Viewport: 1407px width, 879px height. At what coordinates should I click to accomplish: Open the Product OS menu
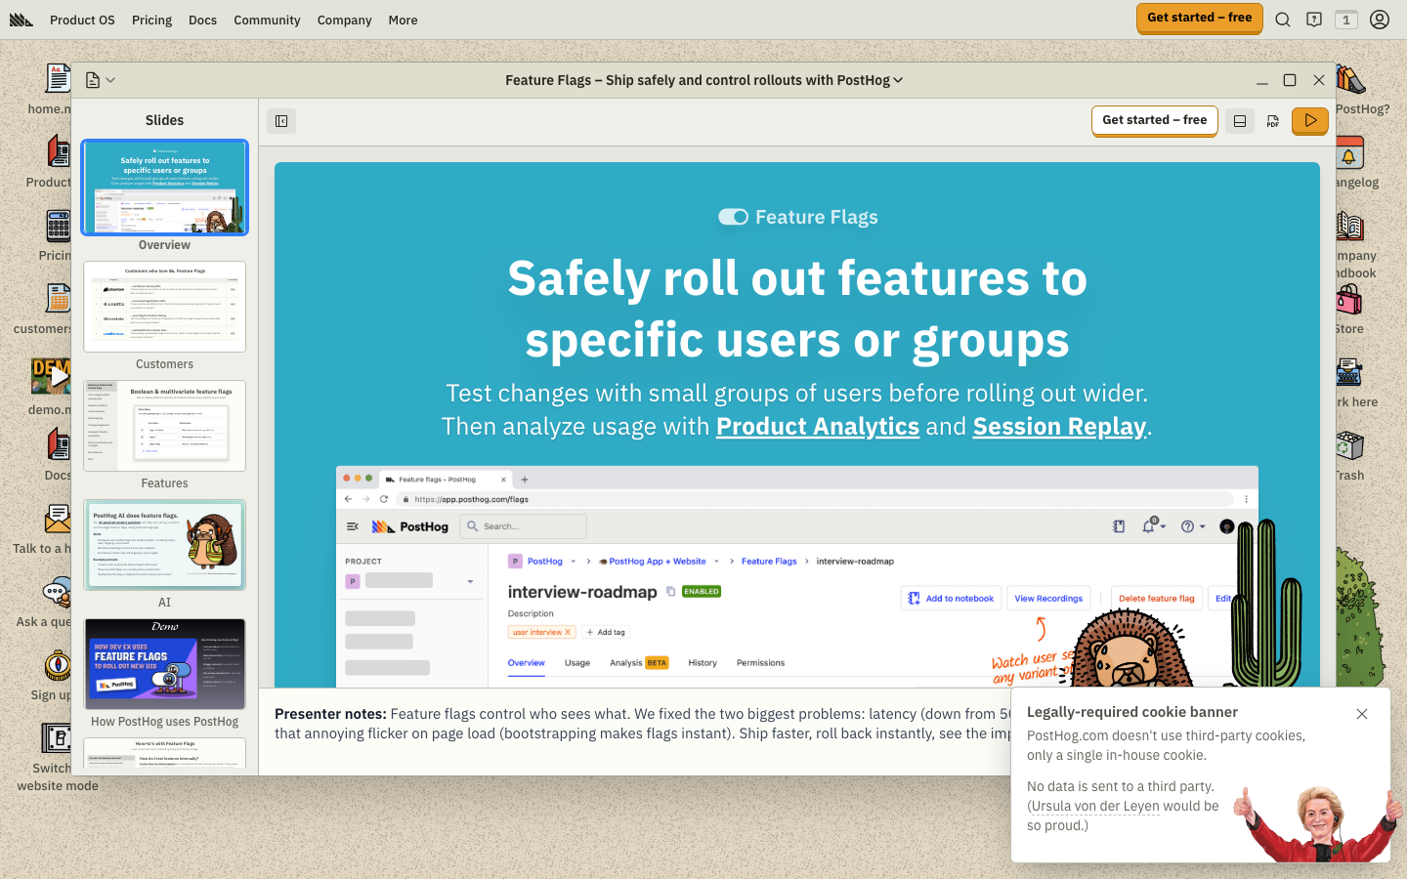point(82,20)
